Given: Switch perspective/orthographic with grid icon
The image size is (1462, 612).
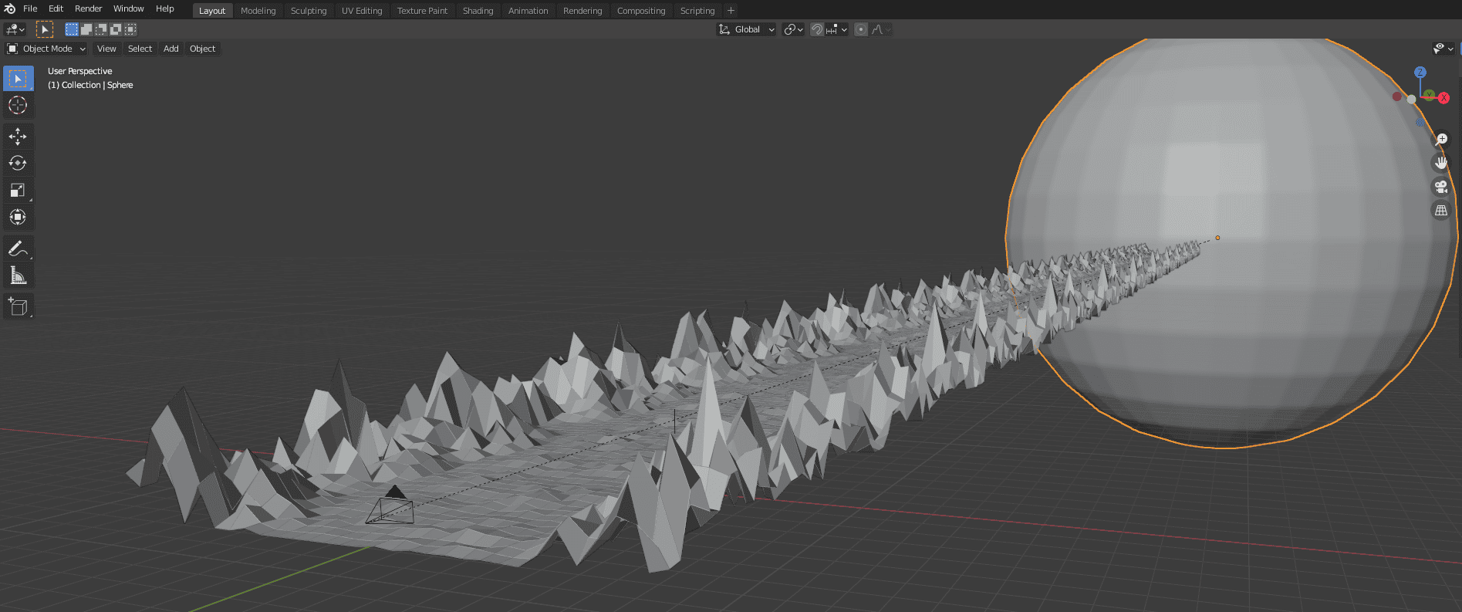Looking at the screenshot, I should coord(1440,211).
